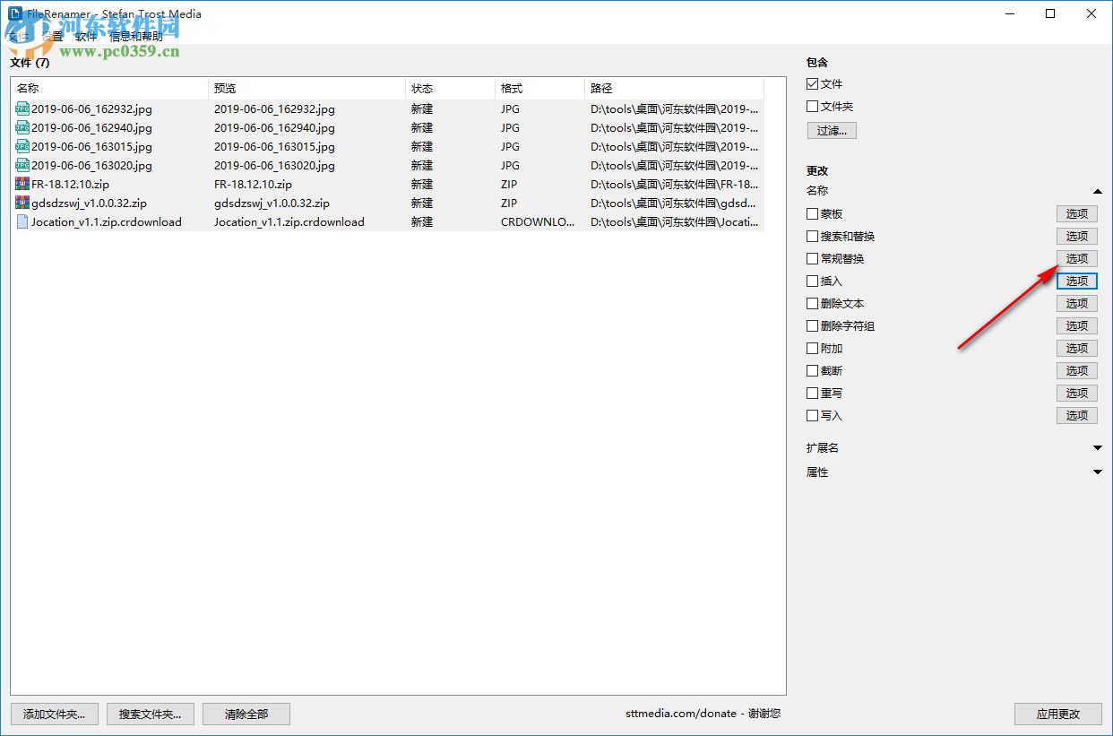Viewport: 1113px width, 736px height.
Task: Expand the 属性 section
Action: click(x=1098, y=472)
